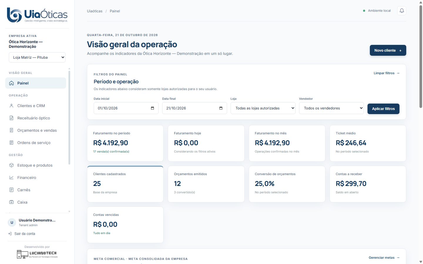Click the Sair da conta logout icon
This screenshot has width=423, height=264.
pyautogui.click(x=10, y=234)
